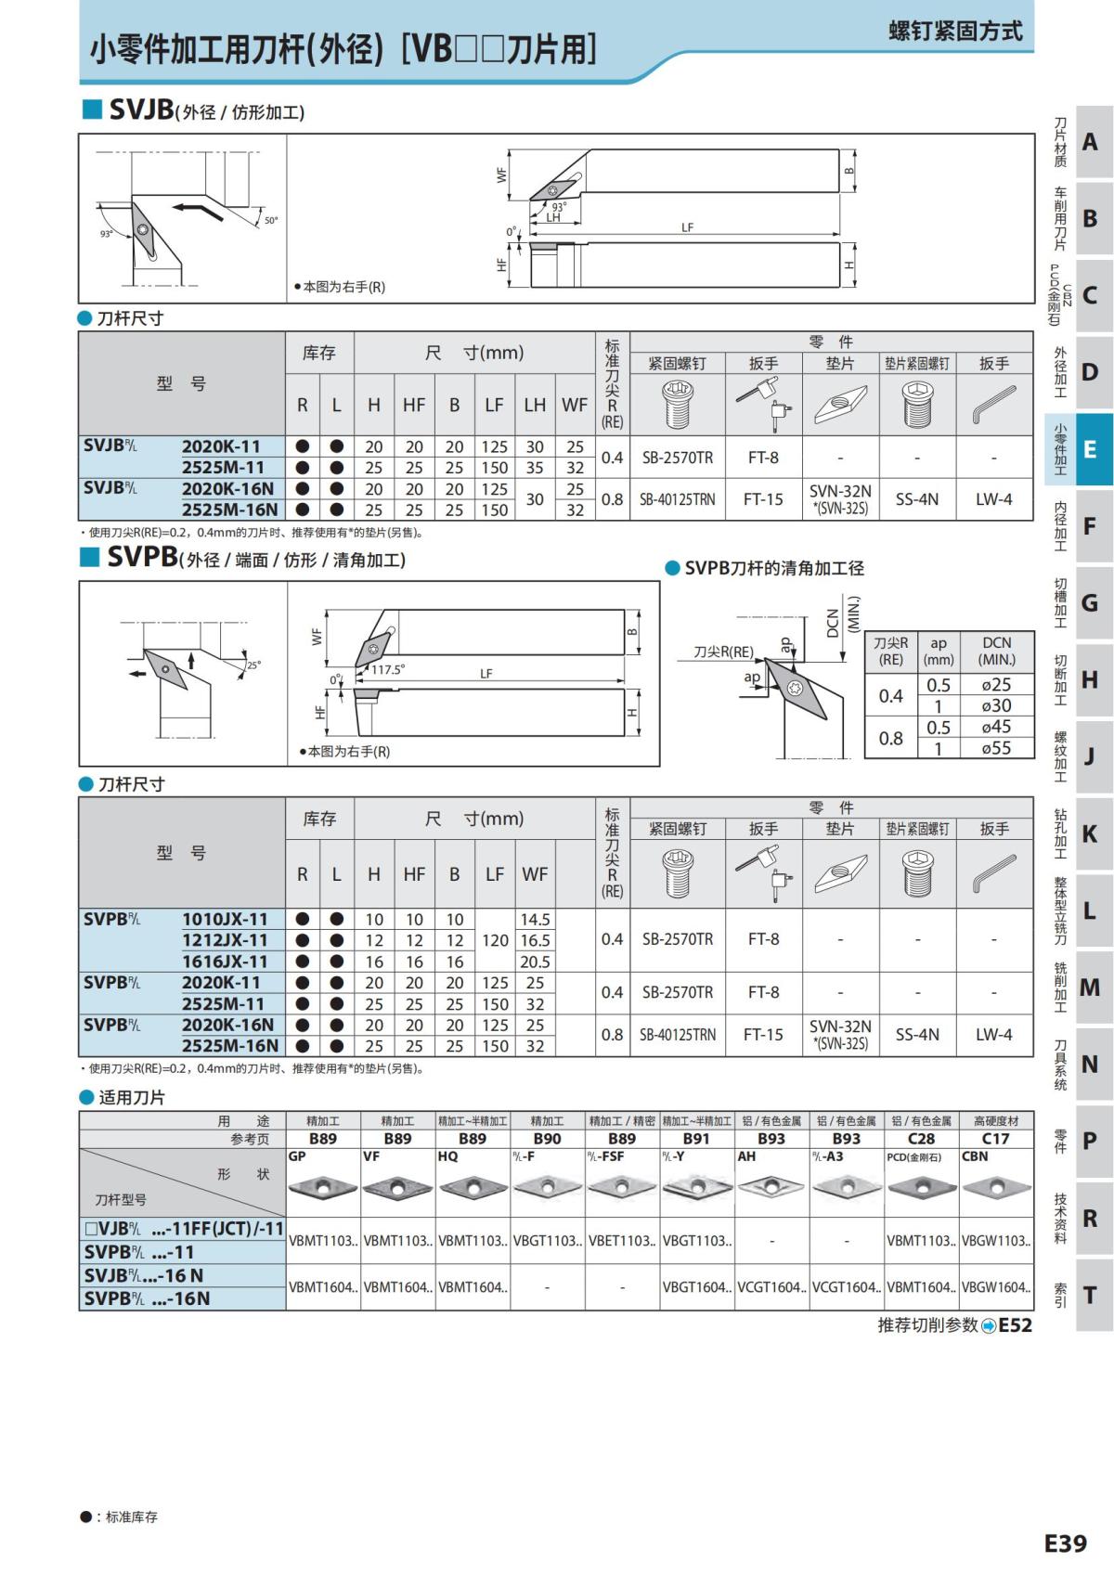Screen dimensions: 1114x1575
Task: Click shim icon in SVJB parts header
Action: pos(840,405)
